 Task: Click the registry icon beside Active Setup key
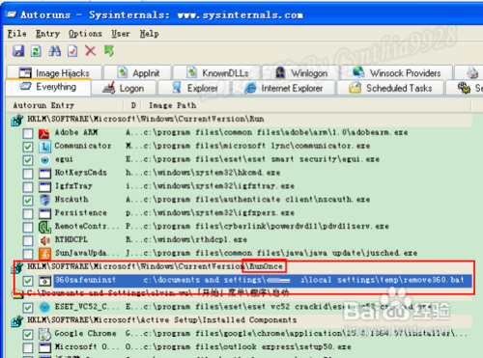tap(17, 320)
